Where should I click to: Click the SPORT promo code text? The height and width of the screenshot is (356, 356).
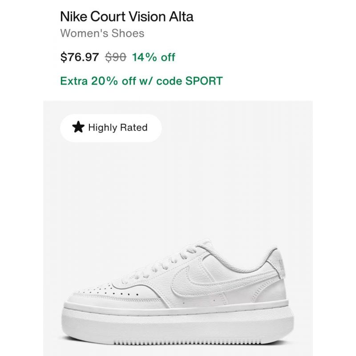click(204, 81)
